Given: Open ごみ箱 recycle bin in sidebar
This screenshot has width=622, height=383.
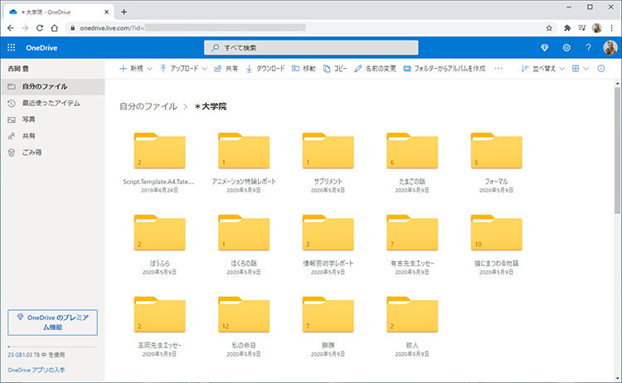Looking at the screenshot, I should (33, 153).
